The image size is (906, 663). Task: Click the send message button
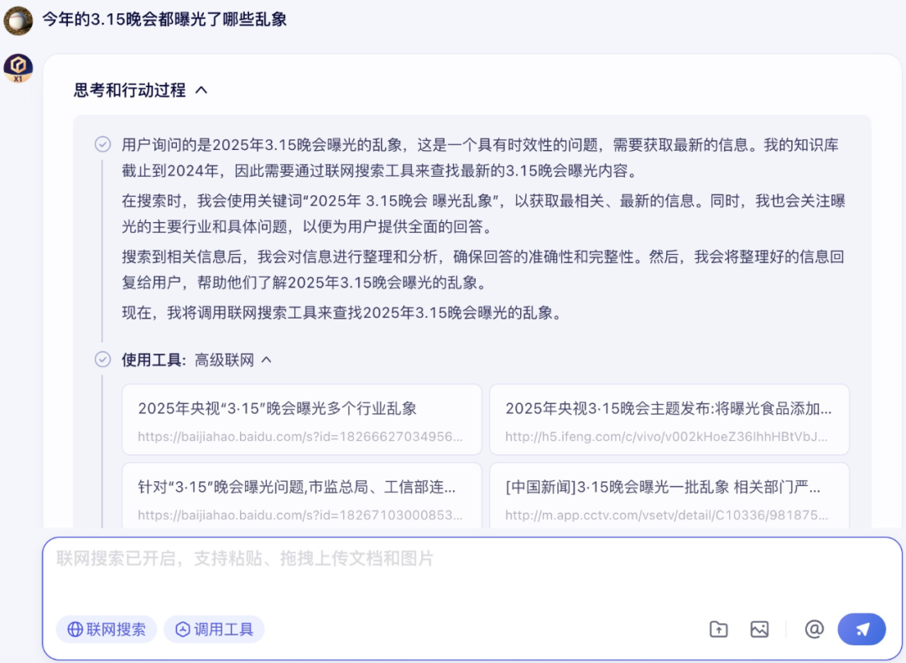tap(862, 629)
